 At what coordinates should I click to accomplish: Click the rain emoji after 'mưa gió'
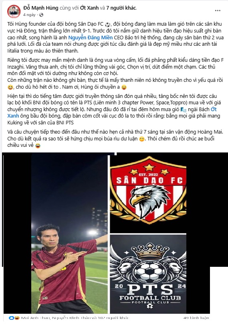click(184, 110)
